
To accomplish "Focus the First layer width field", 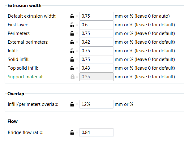I will 96,25.
